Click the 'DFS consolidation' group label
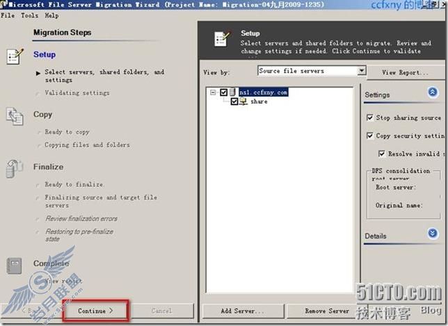Viewport: 448px width, 326px height. click(x=401, y=171)
